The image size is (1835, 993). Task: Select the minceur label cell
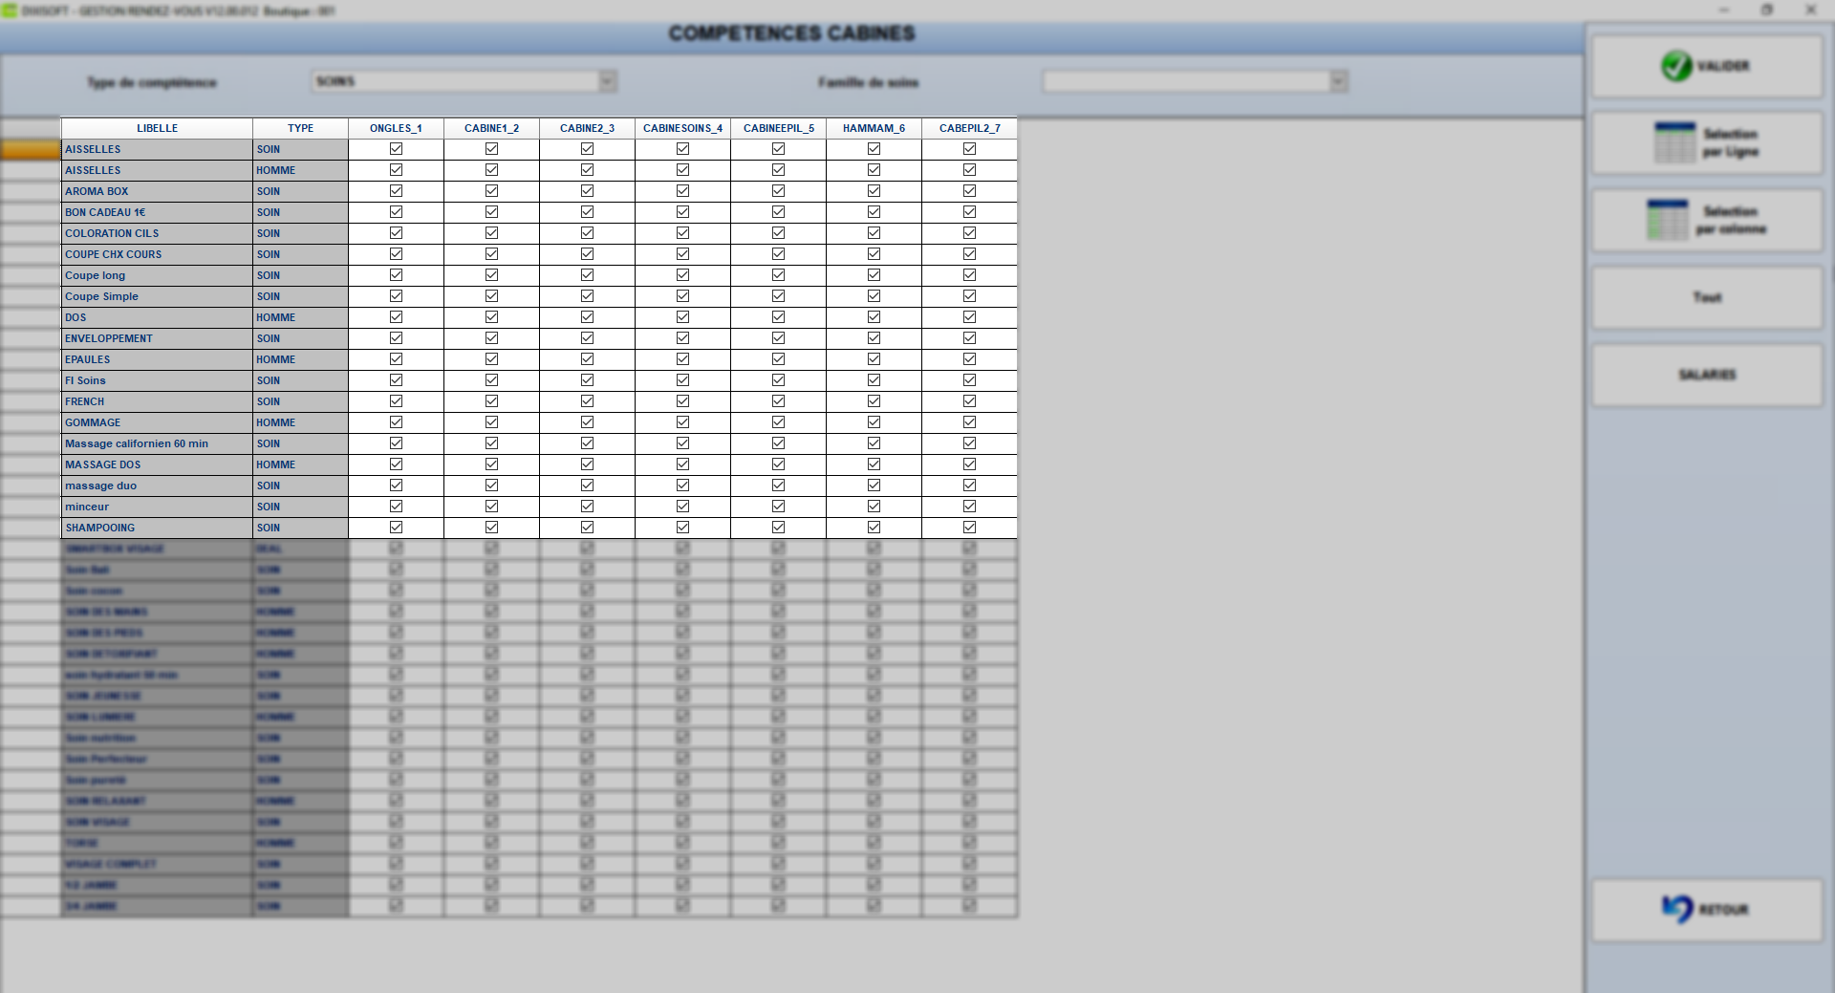pos(157,507)
